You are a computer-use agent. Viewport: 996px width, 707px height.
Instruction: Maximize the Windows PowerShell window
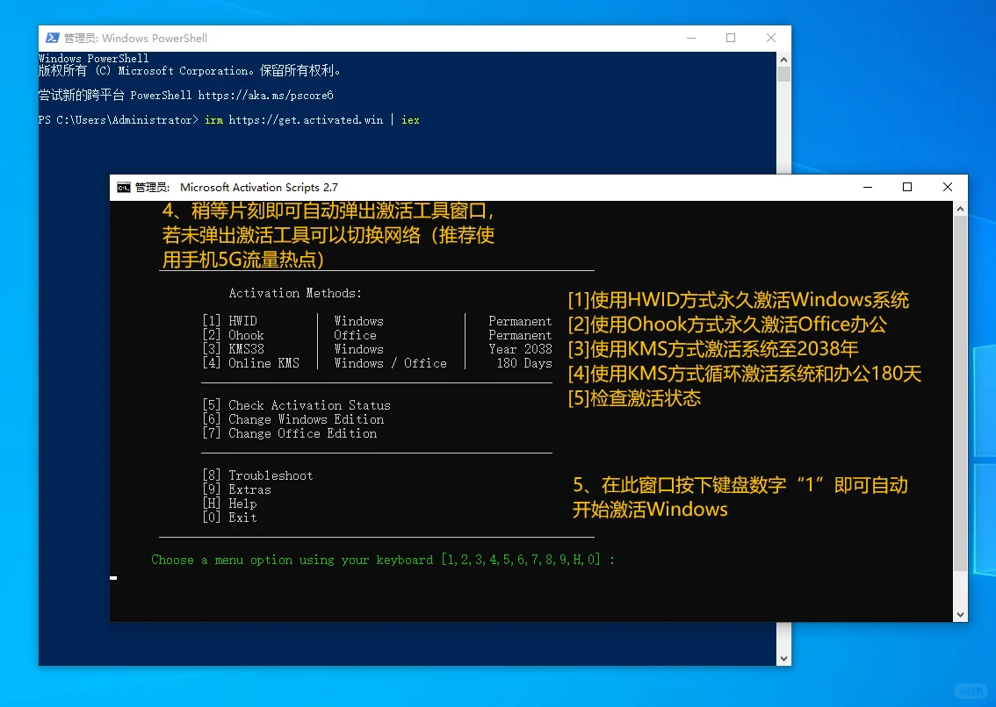pyautogui.click(x=730, y=38)
